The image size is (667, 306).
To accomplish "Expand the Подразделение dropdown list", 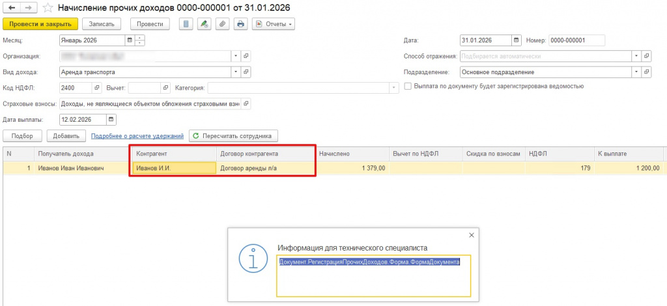I will [637, 72].
